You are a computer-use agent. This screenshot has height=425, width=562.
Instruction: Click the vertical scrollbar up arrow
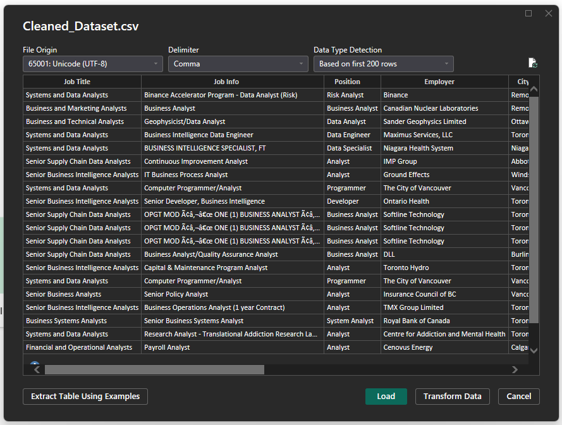pyautogui.click(x=534, y=89)
